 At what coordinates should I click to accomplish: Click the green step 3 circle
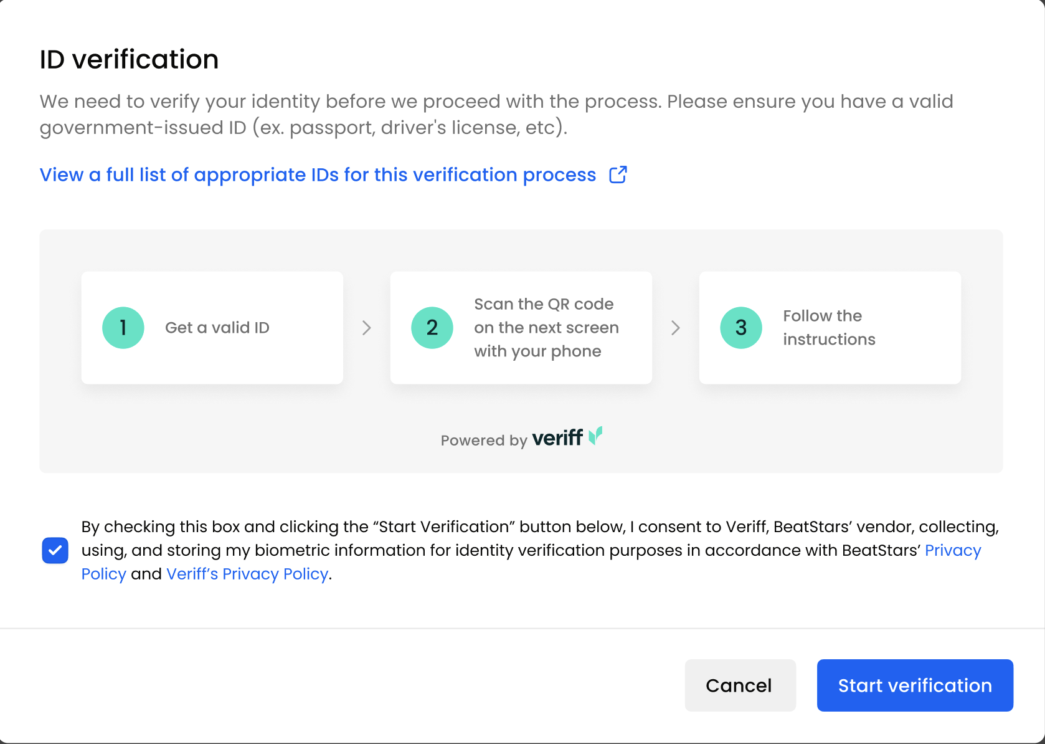click(x=741, y=328)
